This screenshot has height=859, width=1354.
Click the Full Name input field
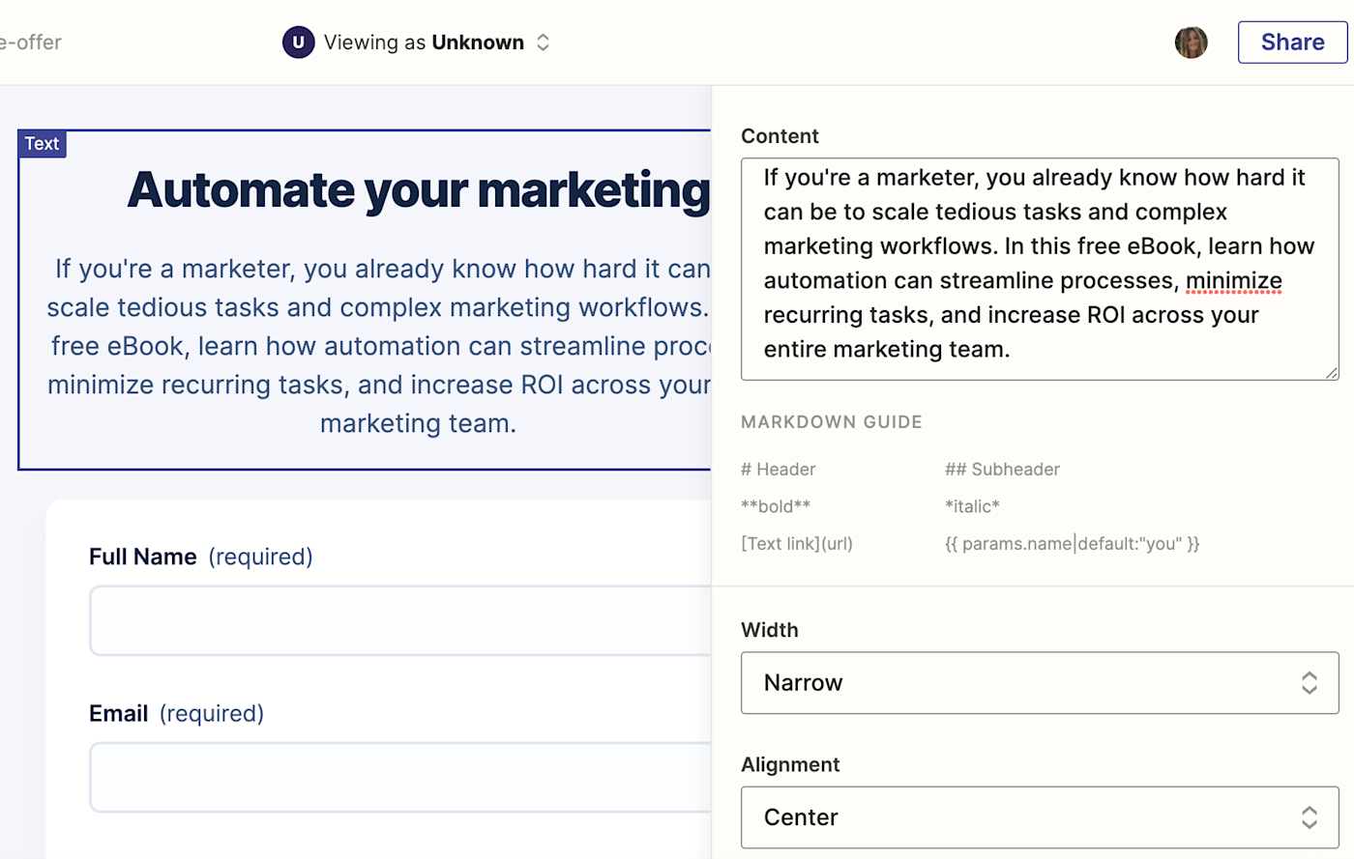click(x=400, y=620)
